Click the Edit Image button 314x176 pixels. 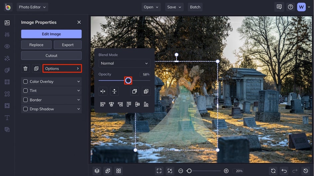[x=51, y=34]
